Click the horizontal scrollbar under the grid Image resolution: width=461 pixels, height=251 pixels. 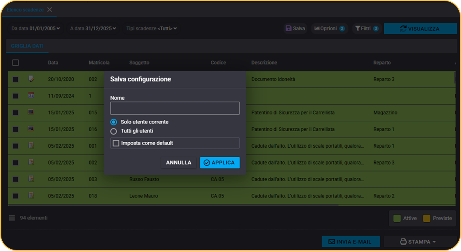click(x=173, y=205)
